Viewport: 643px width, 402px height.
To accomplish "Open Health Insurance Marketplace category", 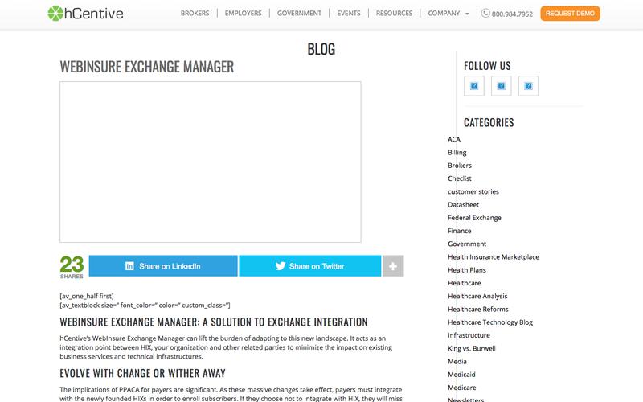I will coord(494,257).
